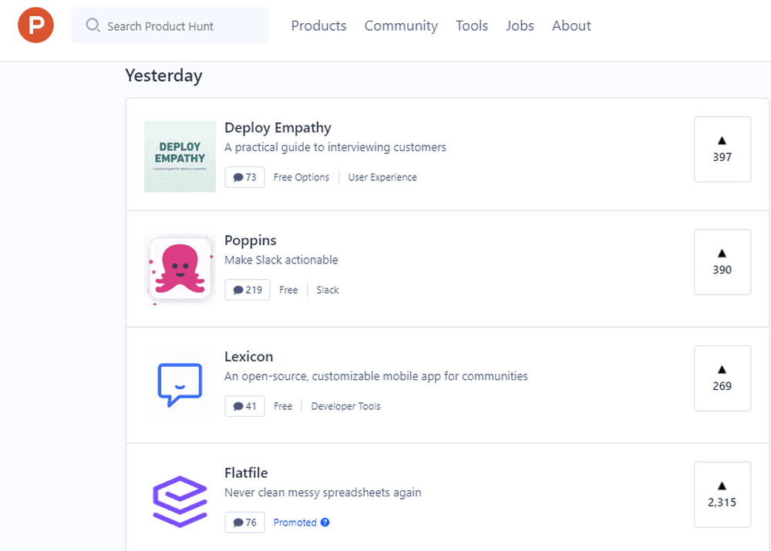View Deploy Empathy's 73 comments
This screenshot has height=551, width=771.
pos(245,177)
